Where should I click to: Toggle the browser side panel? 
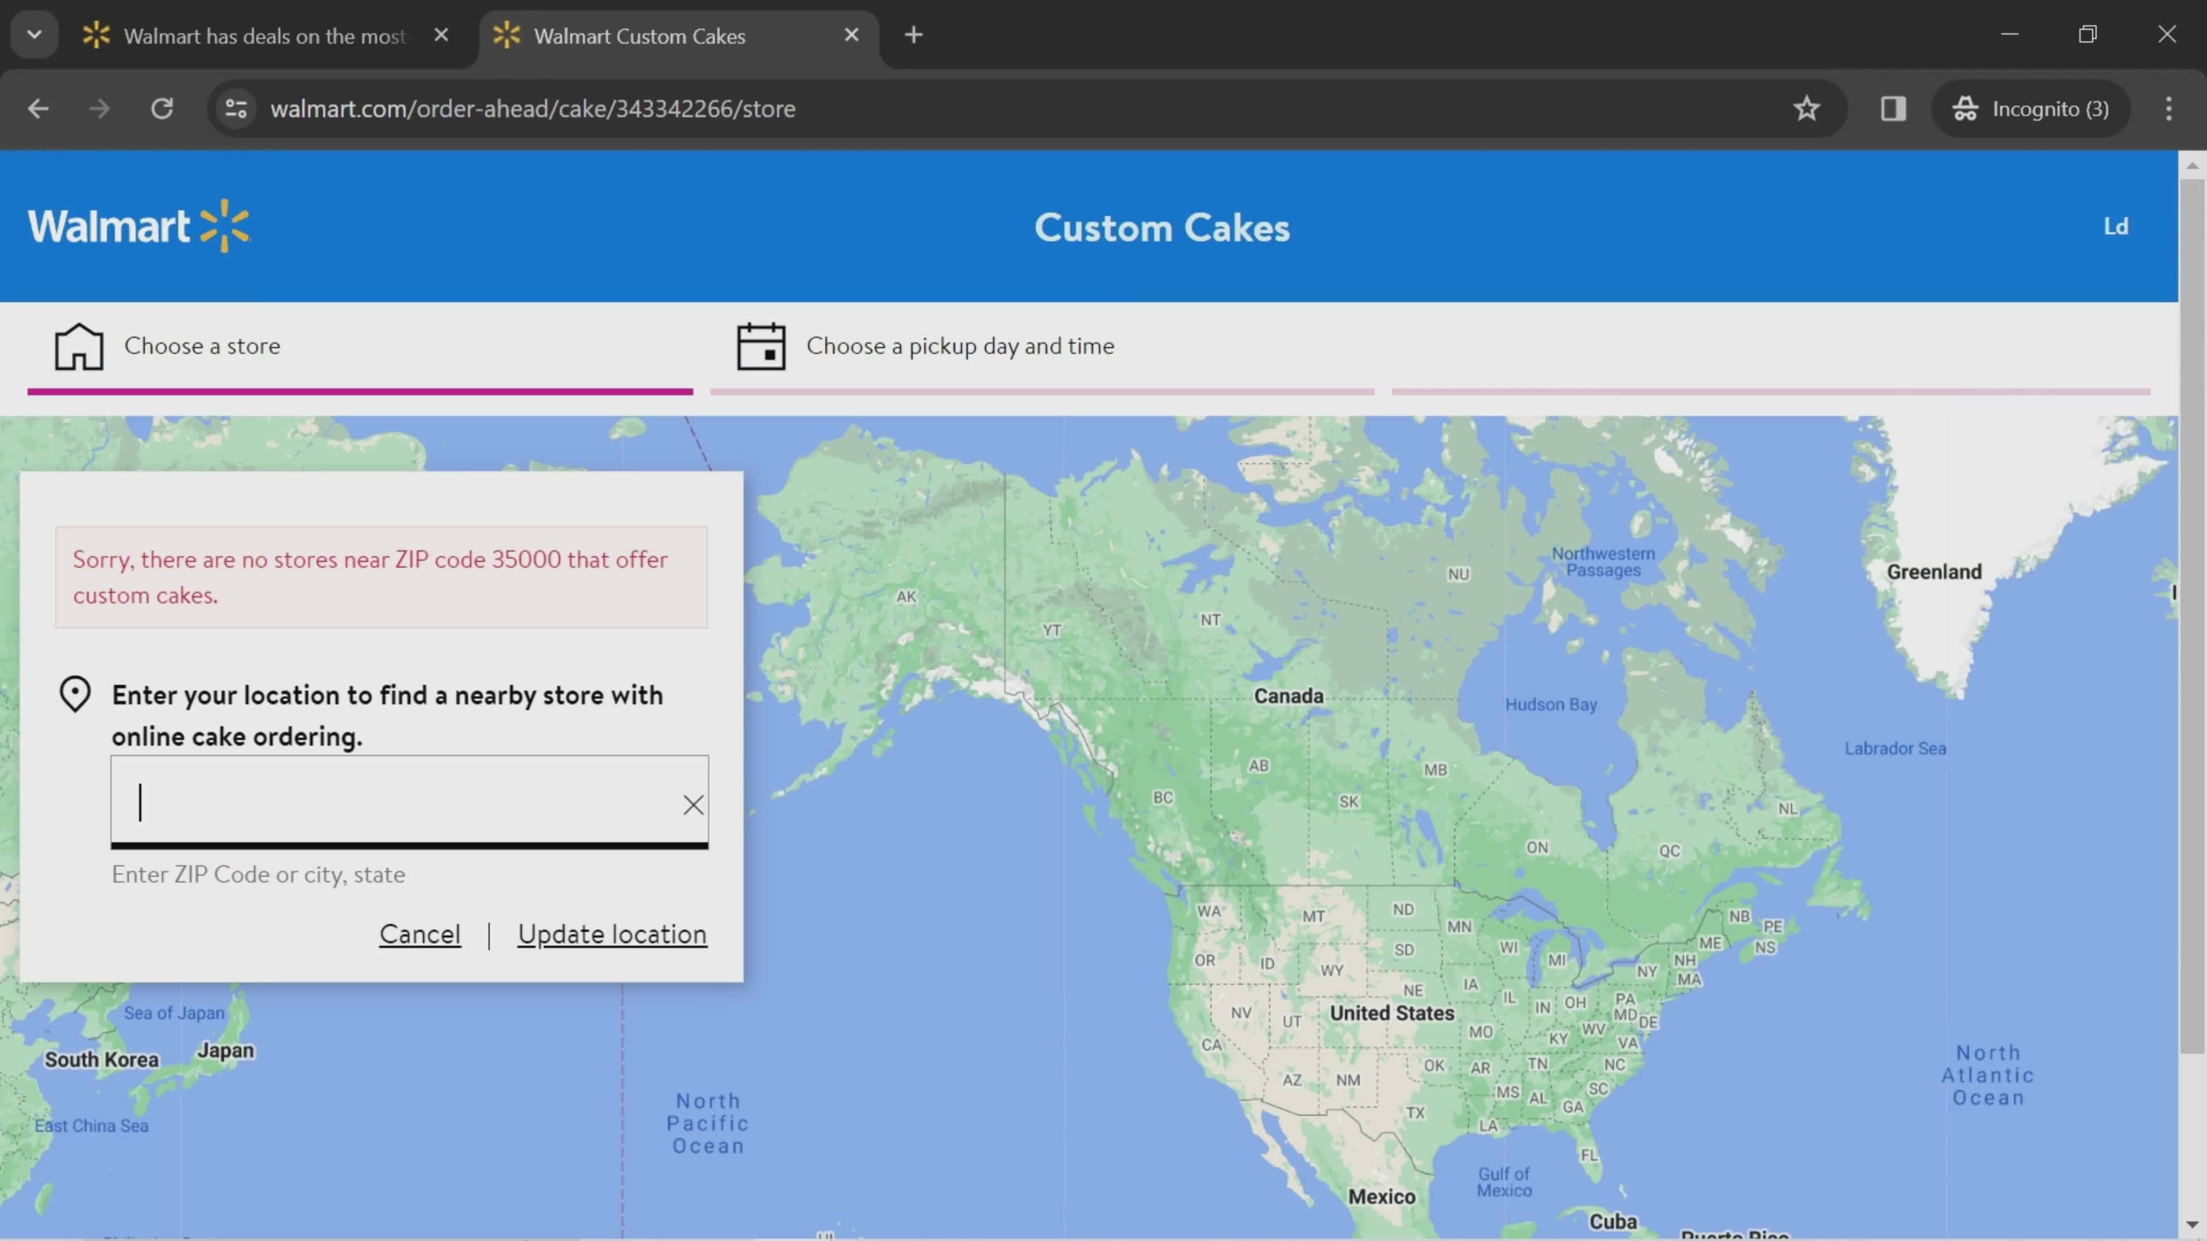coord(1893,109)
